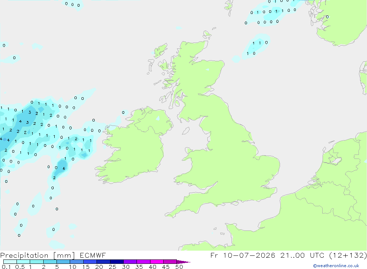This screenshot has width=367, height=269.
Task: Click the 1–2 mm legend color swatch
Action: (x=36, y=262)
